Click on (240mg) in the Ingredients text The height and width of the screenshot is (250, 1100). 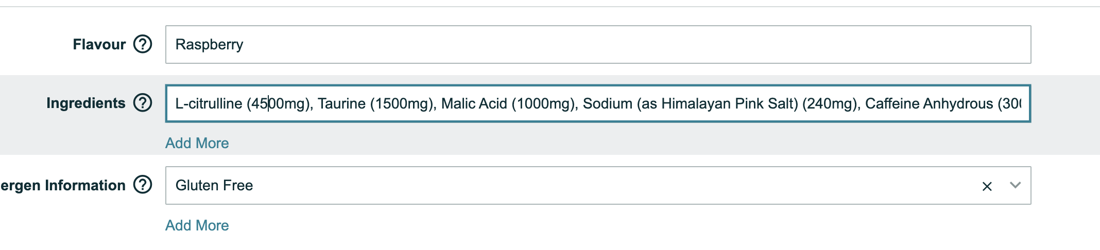[830, 103]
